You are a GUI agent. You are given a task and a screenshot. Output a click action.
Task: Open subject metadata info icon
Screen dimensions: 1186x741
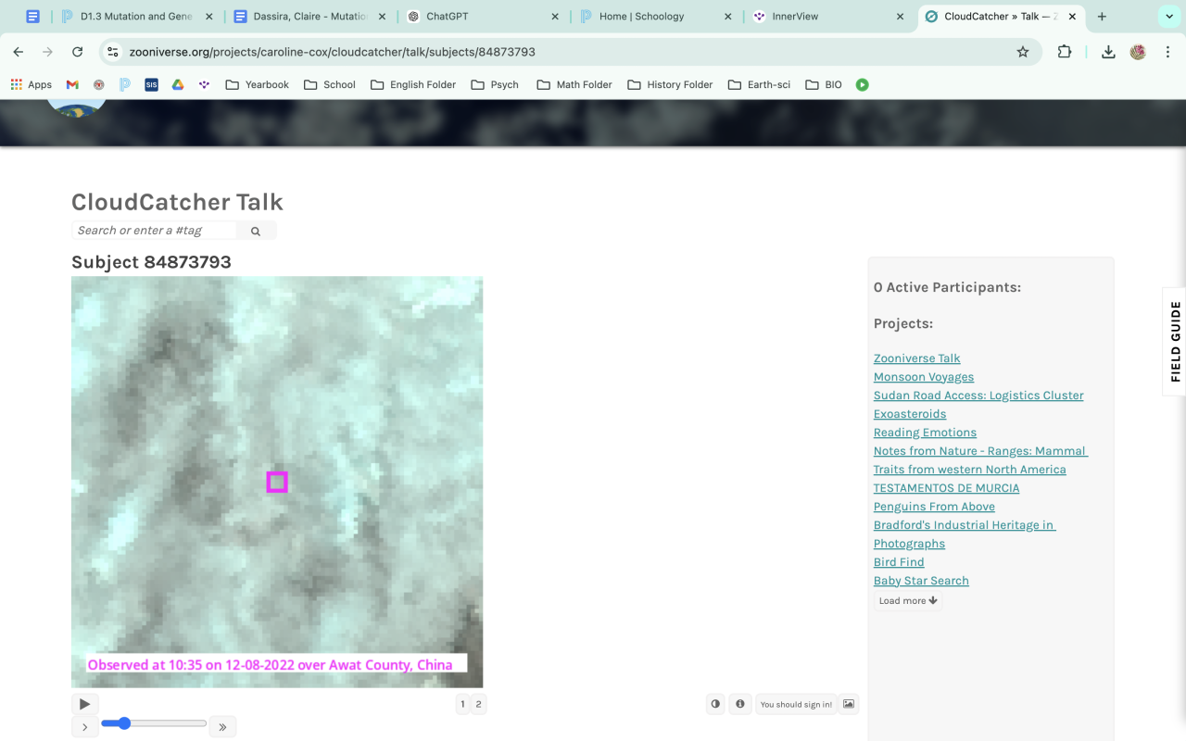pyautogui.click(x=740, y=704)
